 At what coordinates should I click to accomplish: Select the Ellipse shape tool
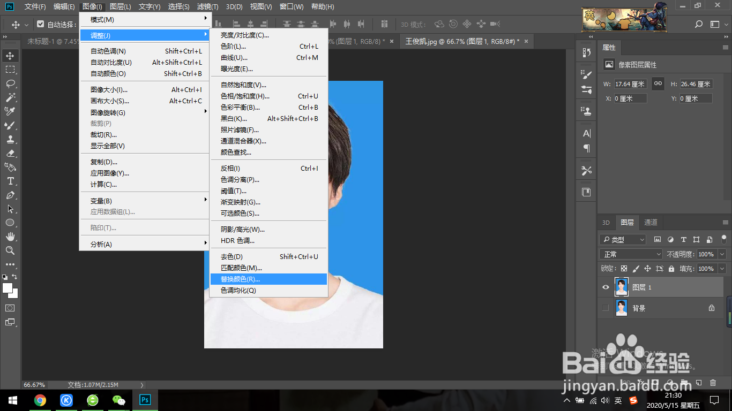pos(10,223)
